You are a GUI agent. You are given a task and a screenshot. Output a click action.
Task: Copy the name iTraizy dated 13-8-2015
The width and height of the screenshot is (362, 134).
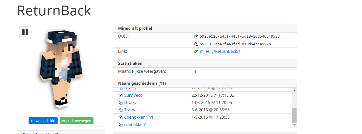(120, 103)
